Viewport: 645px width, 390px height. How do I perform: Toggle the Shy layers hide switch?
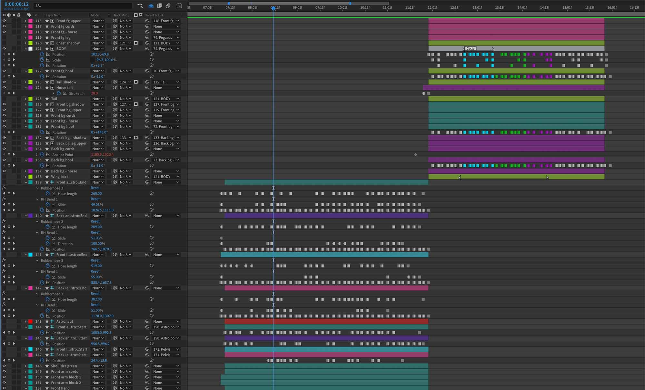coord(151,6)
